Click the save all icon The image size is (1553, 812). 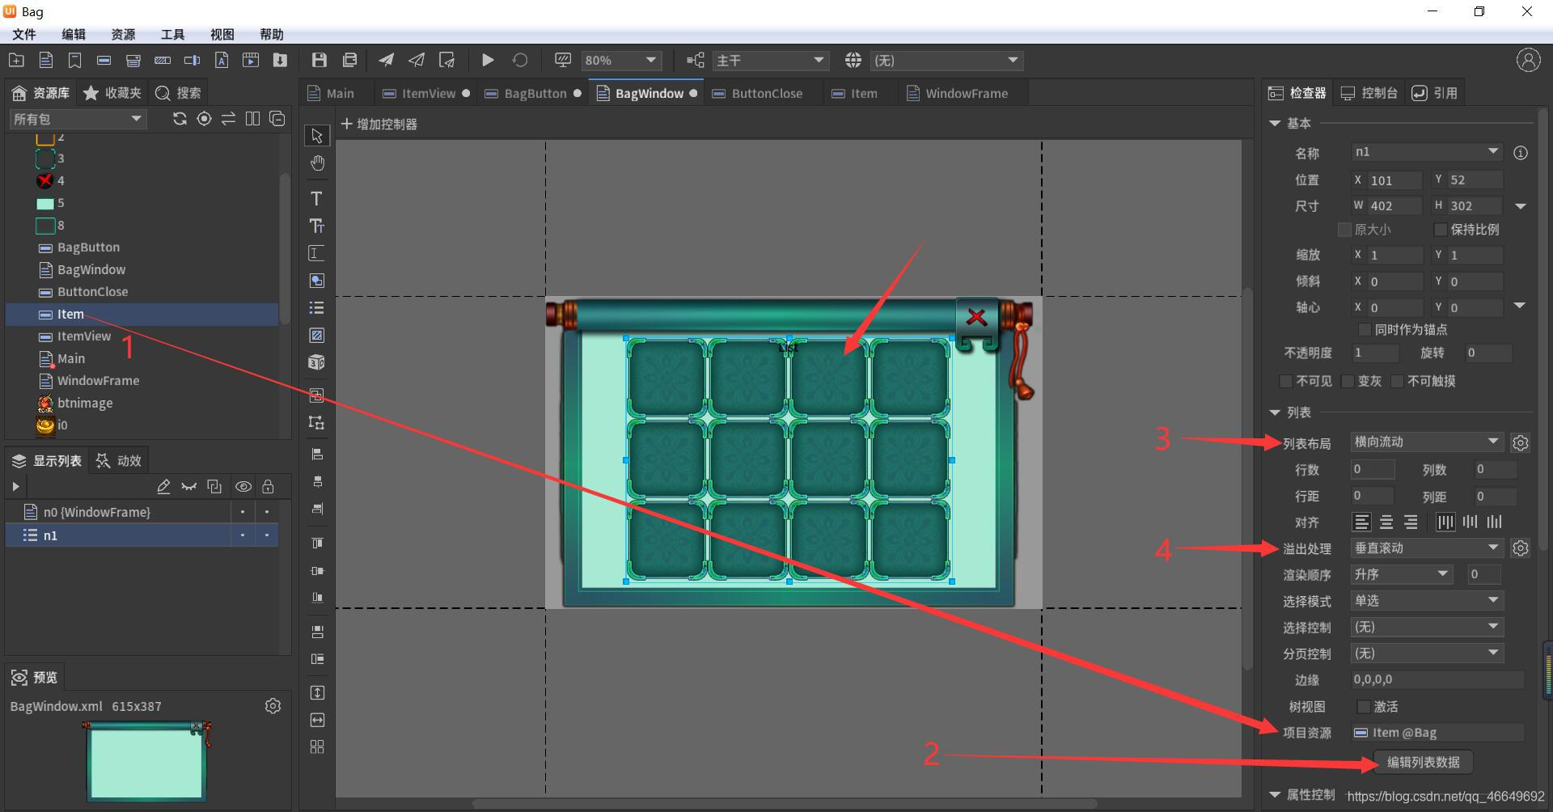pyautogui.click(x=350, y=61)
